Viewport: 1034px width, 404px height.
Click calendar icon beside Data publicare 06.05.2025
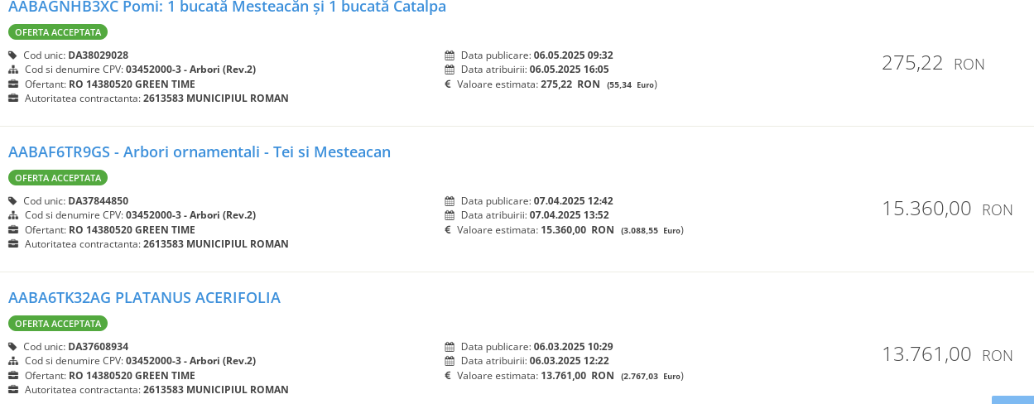(x=450, y=55)
